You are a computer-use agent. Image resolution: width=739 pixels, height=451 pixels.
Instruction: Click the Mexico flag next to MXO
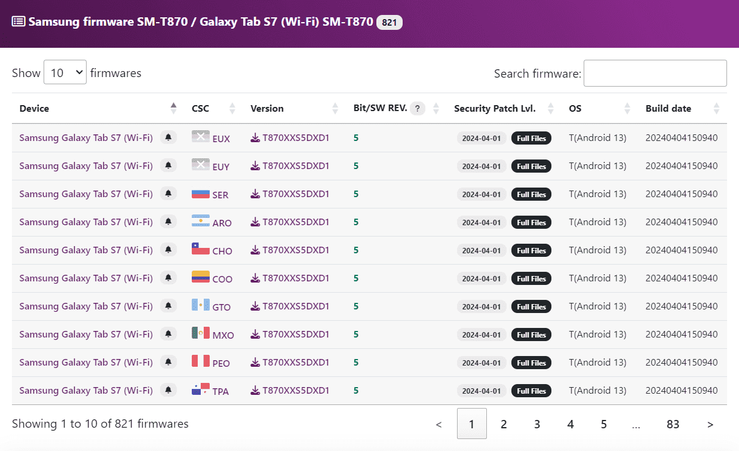201,333
